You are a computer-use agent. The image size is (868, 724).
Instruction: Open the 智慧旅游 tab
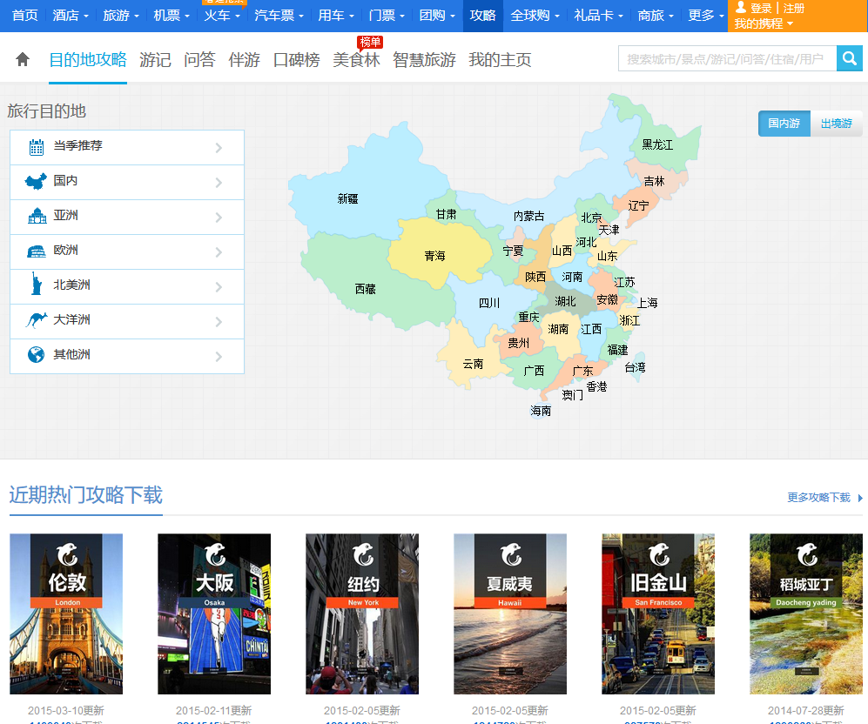point(424,60)
